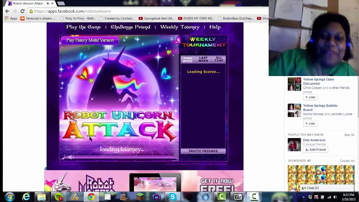Switch to ALL TIME scores tab
This screenshot has height=202, width=359.
(x=219, y=59)
